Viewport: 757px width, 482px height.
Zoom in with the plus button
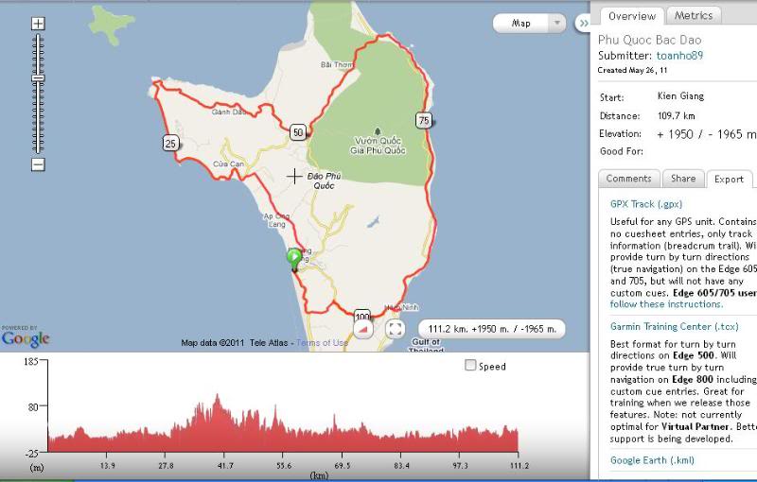point(38,23)
